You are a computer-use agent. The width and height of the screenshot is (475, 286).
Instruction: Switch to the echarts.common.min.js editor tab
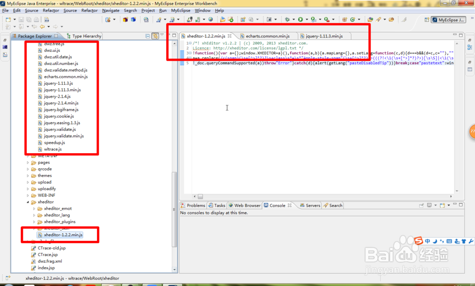[267, 36]
